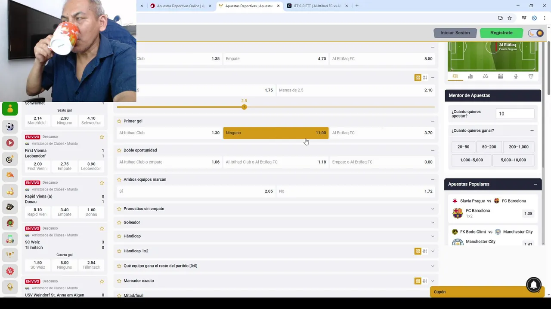Select the green user profile sidebar icon
Viewport: 551px width, 309px height.
[10, 109]
